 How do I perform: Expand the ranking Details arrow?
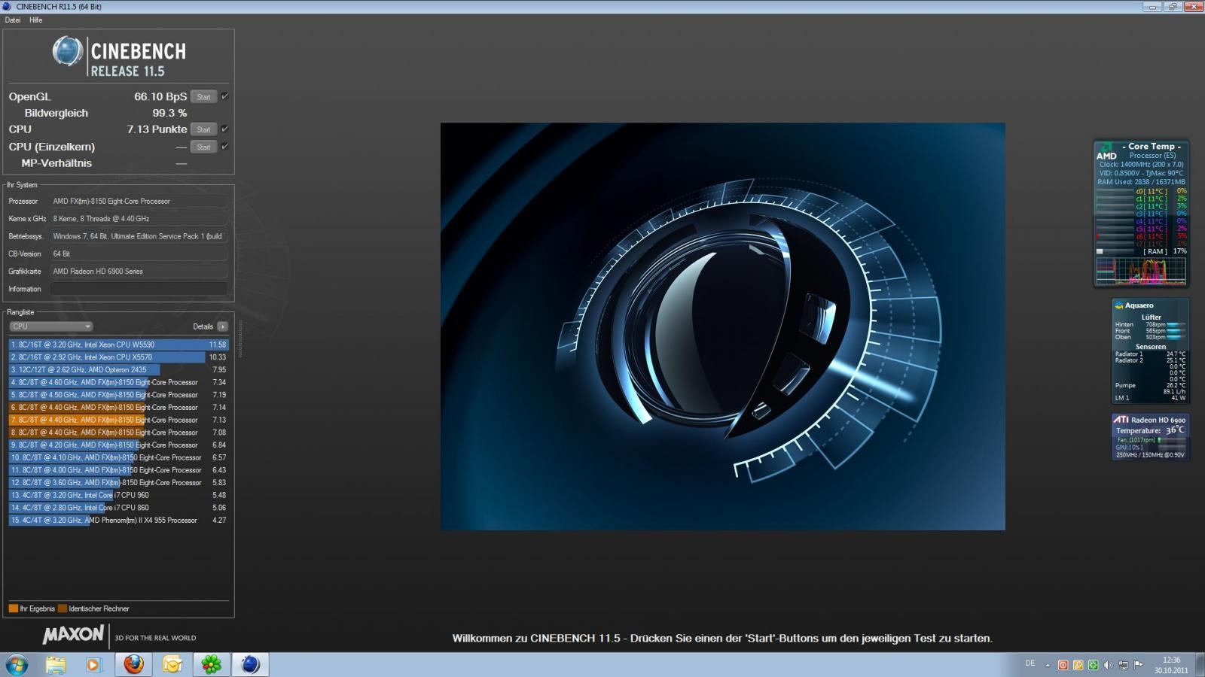[x=222, y=326]
